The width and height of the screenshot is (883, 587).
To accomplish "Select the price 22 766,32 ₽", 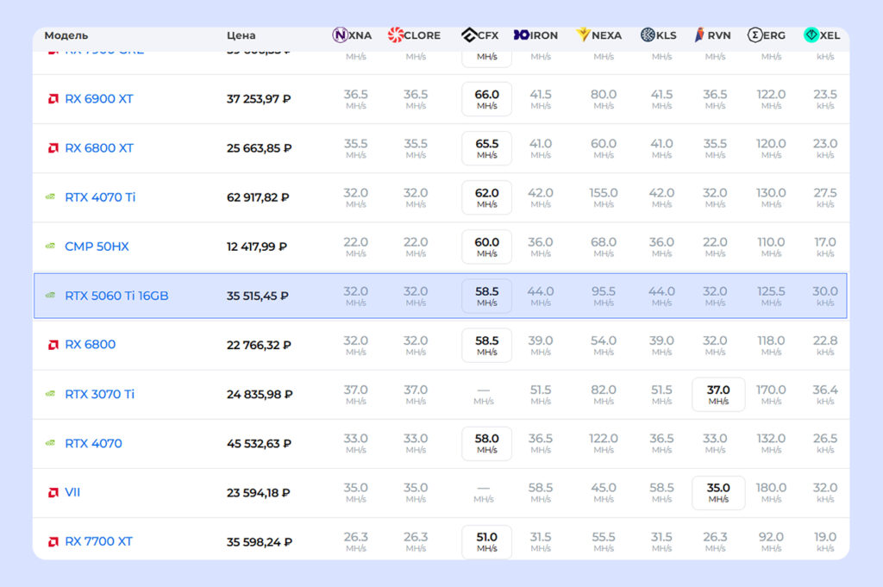I will (x=259, y=345).
